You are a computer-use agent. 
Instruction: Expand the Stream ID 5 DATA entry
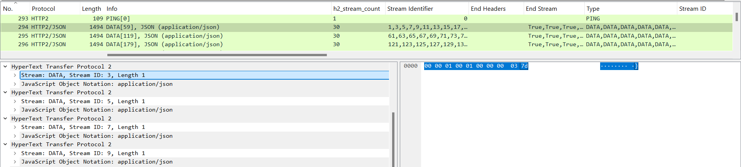15,102
